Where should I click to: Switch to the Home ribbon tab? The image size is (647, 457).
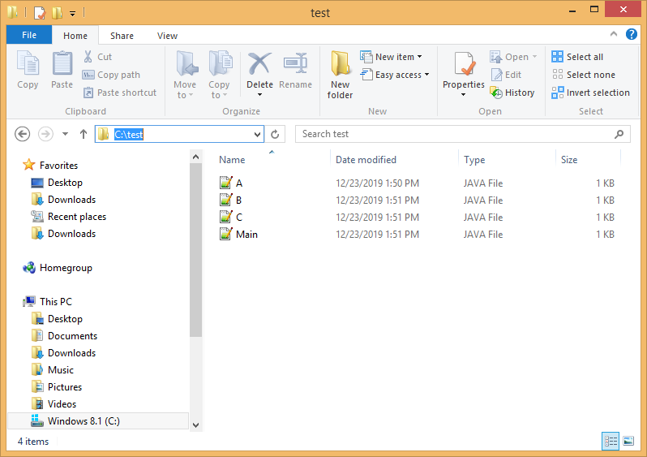(75, 36)
